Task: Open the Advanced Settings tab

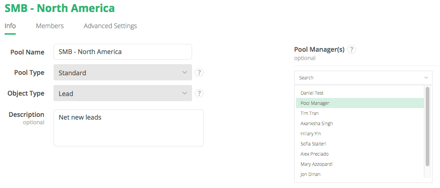Action: pyautogui.click(x=110, y=26)
